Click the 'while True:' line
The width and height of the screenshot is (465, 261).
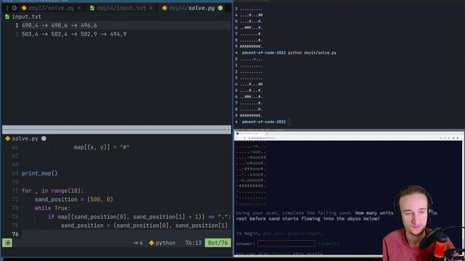52,208
